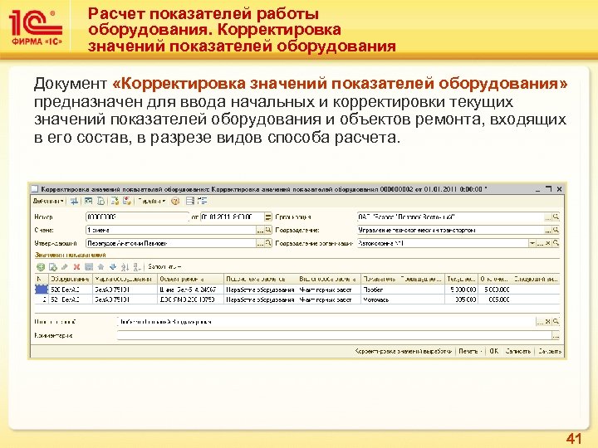Click the Смена field magnifier icon

pyautogui.click(x=268, y=230)
